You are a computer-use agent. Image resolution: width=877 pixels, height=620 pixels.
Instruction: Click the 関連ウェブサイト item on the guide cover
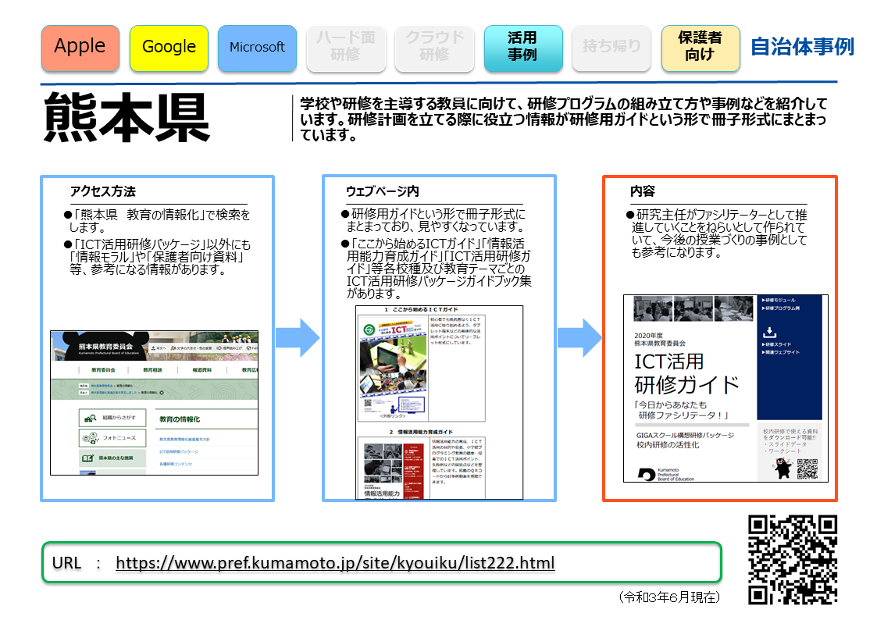coord(781,352)
